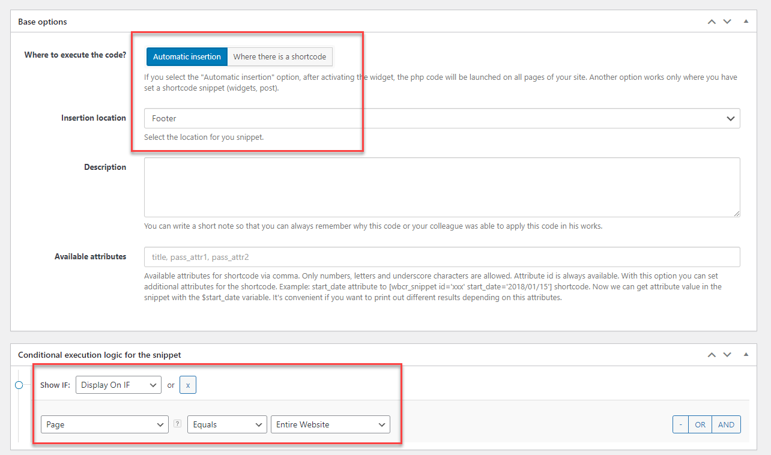The height and width of the screenshot is (455, 771).
Task: Click the circle marker beside Show IF
Action: (19, 385)
